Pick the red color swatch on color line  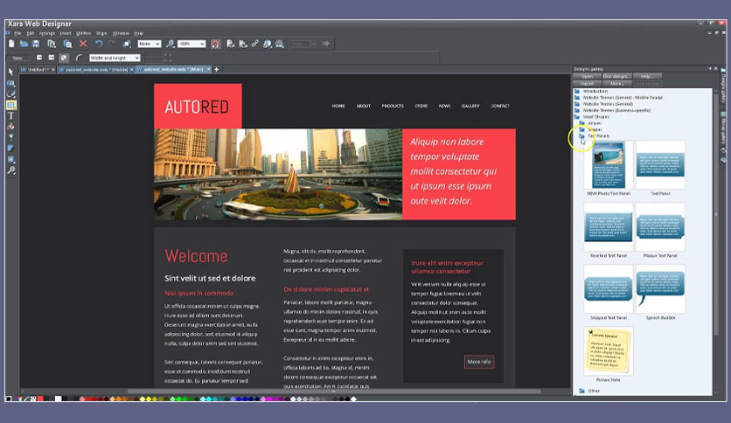[40, 399]
